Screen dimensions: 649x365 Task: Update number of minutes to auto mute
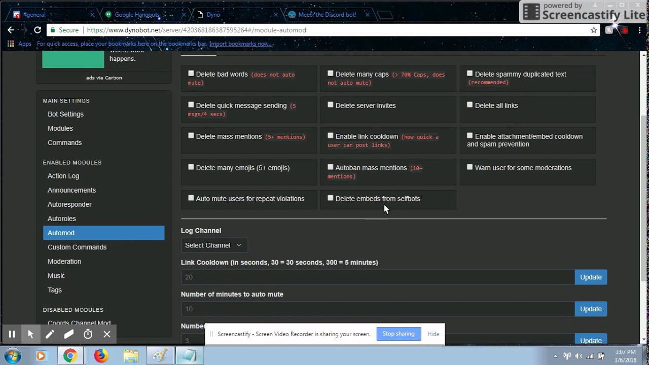click(591, 309)
